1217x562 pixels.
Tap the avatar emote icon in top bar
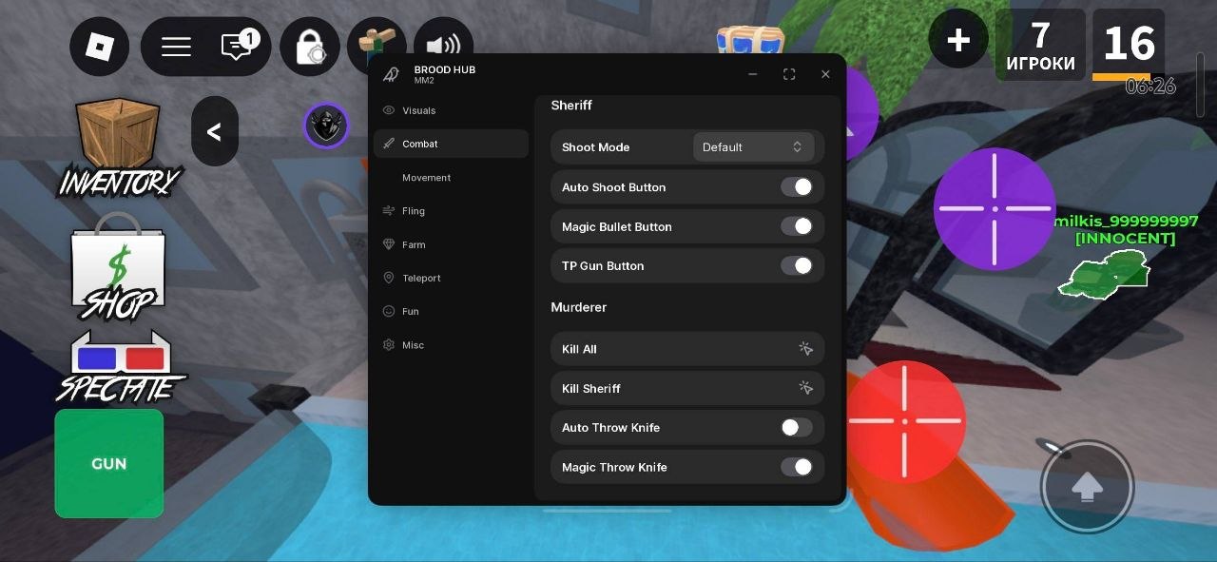click(377, 47)
